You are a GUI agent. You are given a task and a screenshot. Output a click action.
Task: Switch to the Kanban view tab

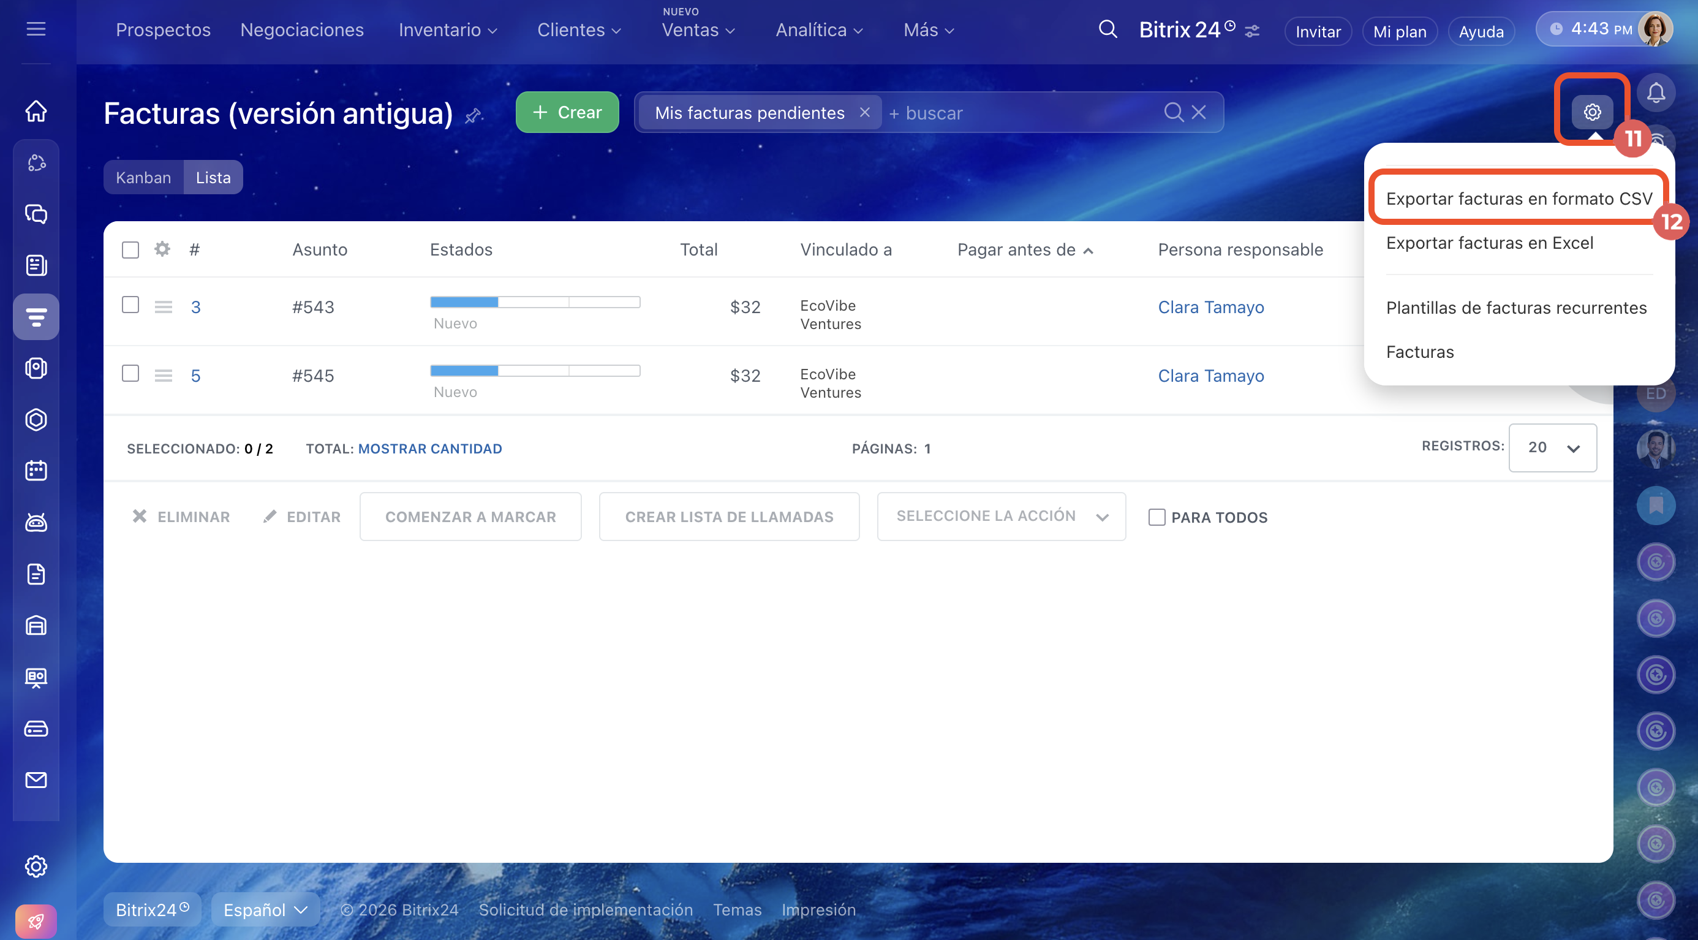pos(143,177)
